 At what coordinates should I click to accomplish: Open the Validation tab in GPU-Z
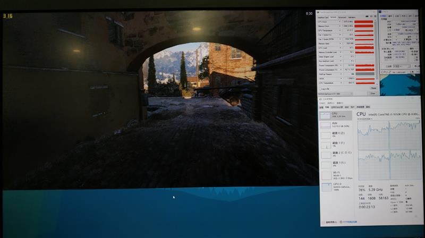point(352,18)
